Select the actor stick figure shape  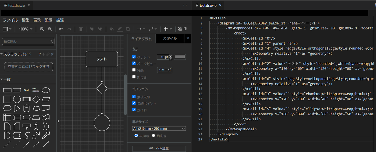[x=36, y=126]
